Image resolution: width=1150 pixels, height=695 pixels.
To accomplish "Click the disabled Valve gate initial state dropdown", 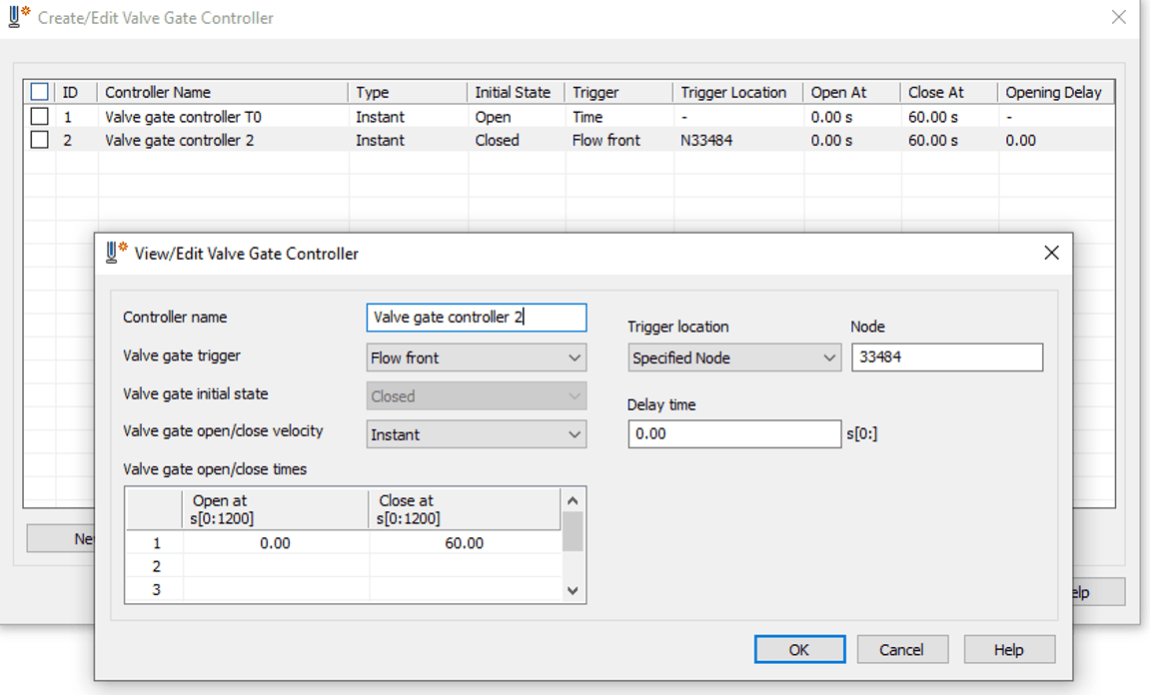I will 476,395.
